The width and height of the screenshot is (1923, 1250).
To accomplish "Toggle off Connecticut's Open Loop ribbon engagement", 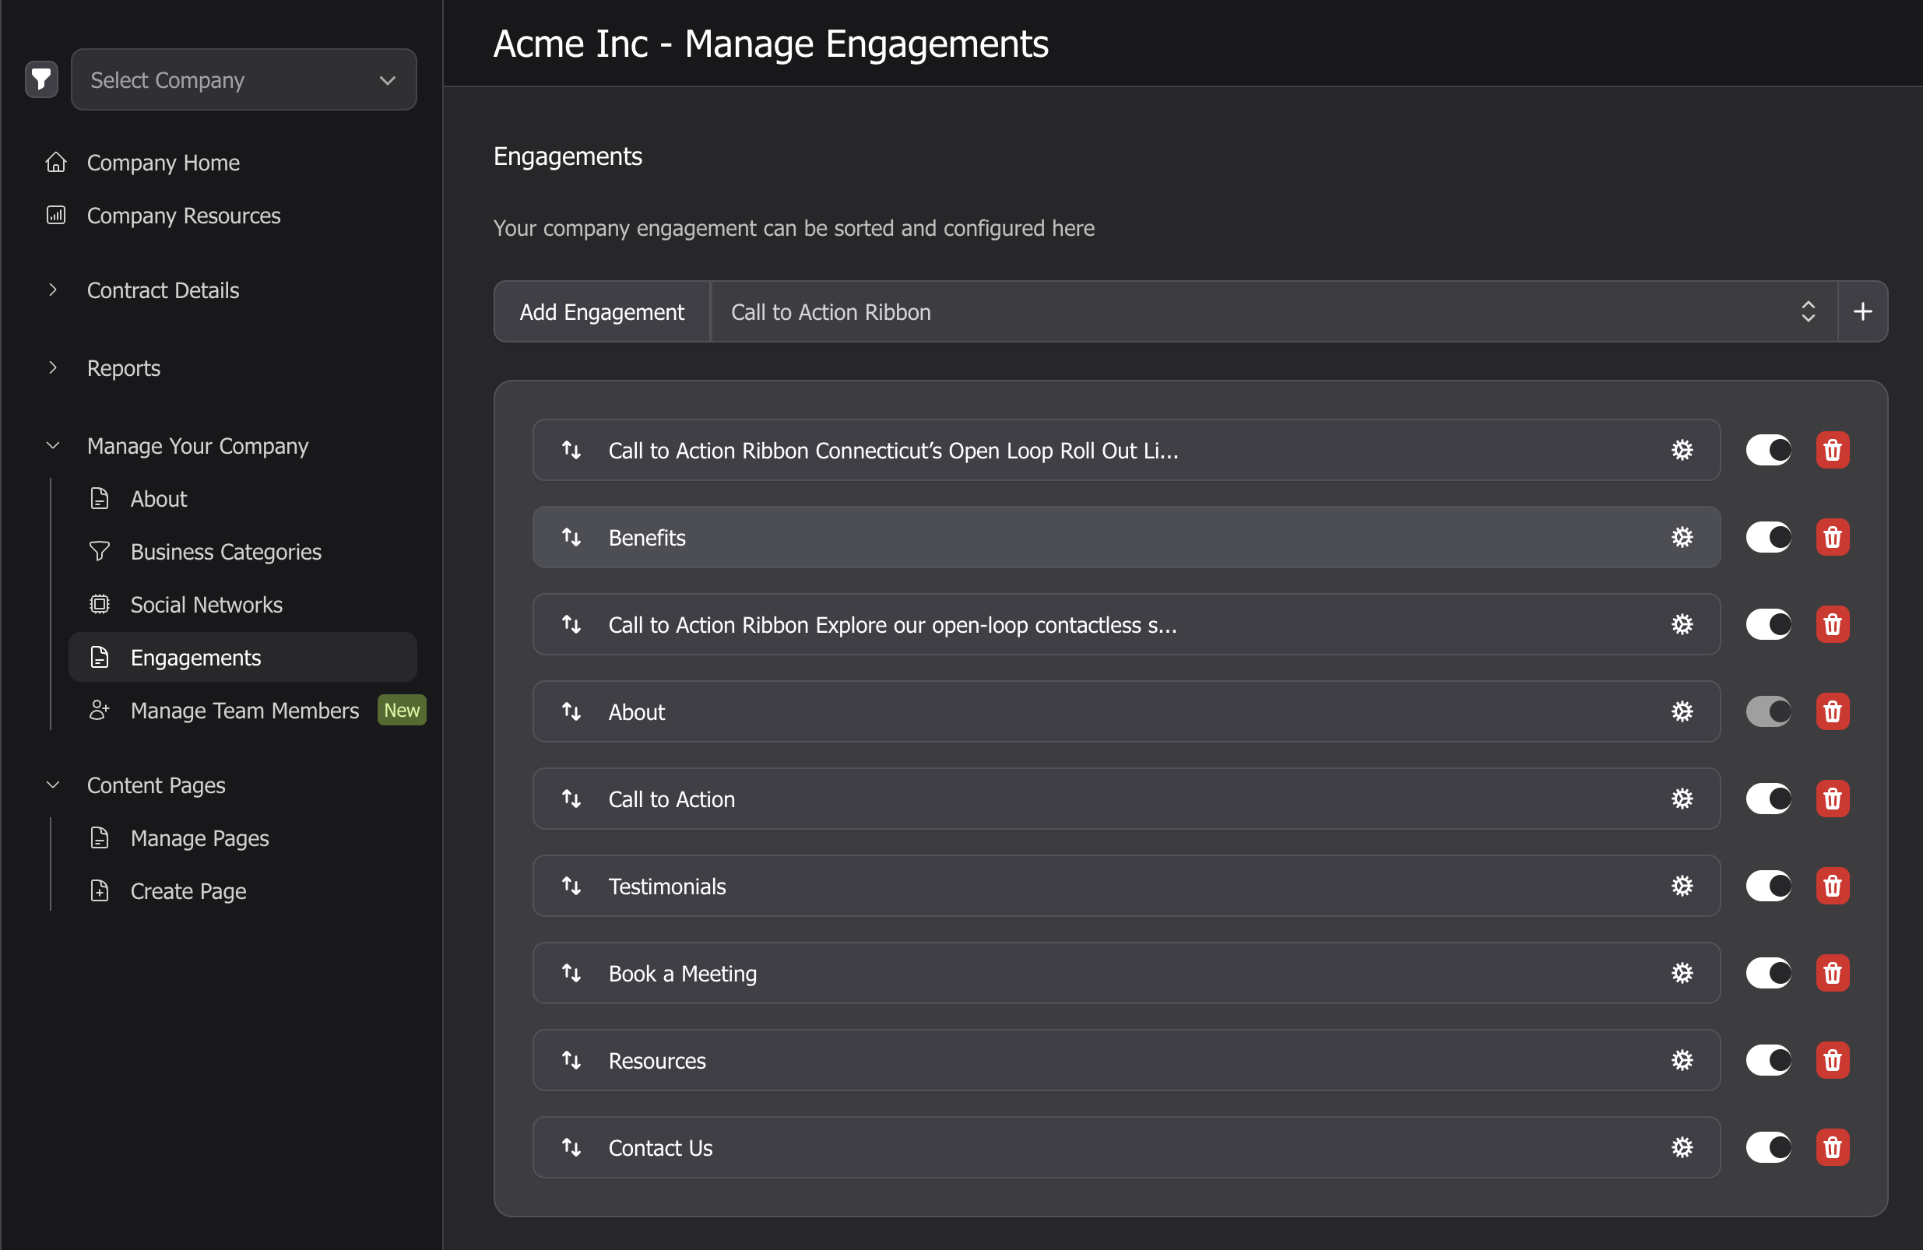I will 1768,450.
